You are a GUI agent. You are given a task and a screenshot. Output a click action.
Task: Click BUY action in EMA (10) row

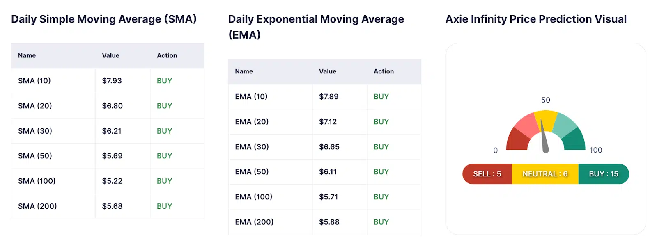[x=381, y=97]
